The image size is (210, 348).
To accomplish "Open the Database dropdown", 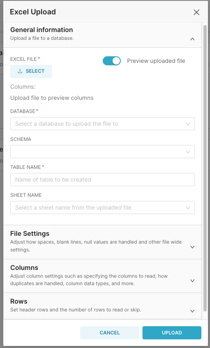I will click(x=102, y=124).
